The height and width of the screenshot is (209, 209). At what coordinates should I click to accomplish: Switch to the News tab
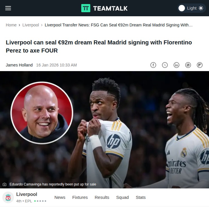click(60, 197)
